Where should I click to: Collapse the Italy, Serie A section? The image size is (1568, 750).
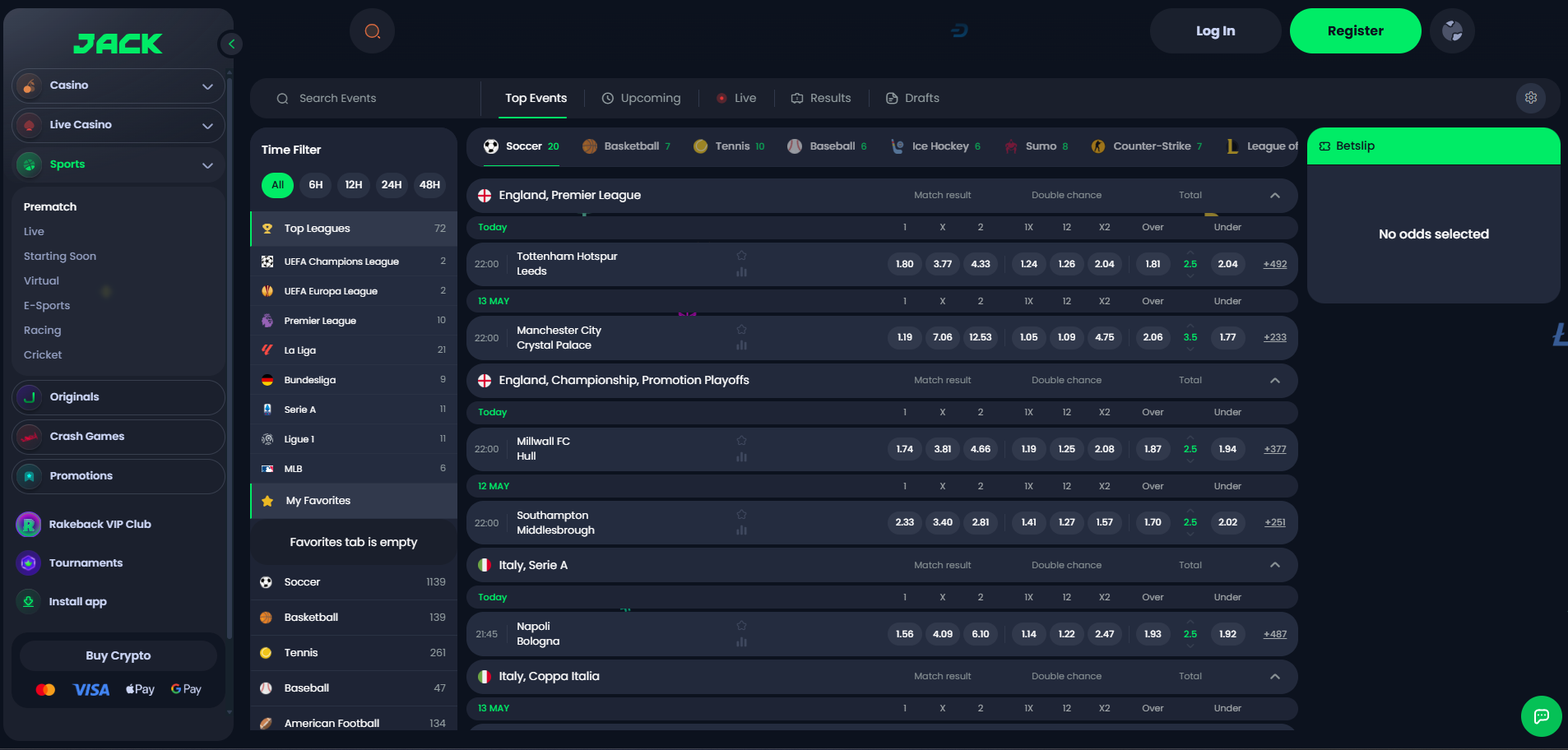pos(1275,565)
